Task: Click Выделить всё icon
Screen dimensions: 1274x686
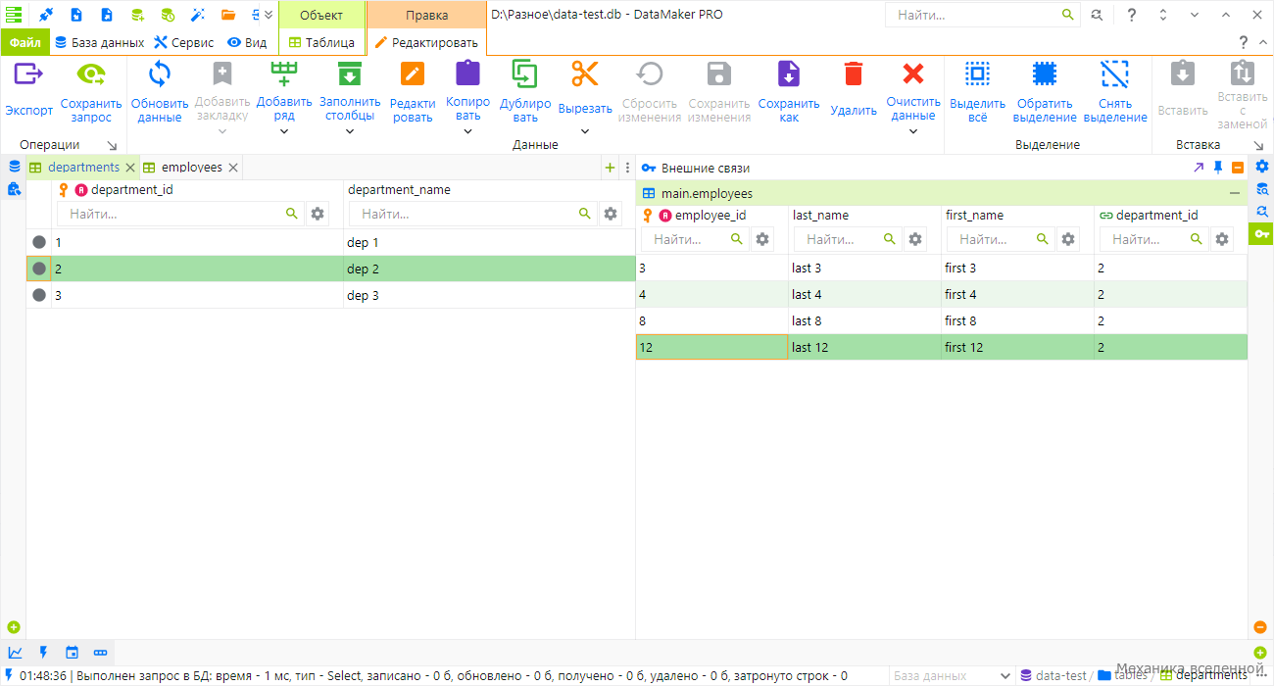Action: (977, 74)
